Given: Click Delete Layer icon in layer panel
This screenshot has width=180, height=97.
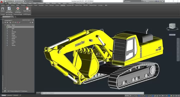Looking at the screenshot, I should tap(17, 22).
